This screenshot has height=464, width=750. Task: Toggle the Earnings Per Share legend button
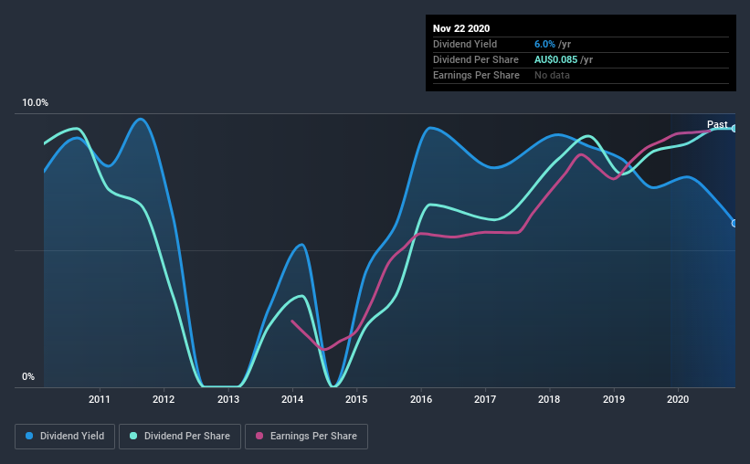click(307, 437)
